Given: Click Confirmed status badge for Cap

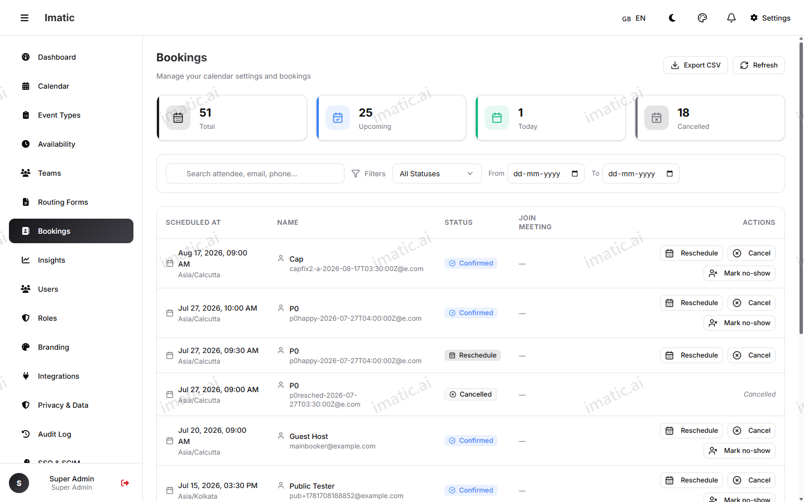Looking at the screenshot, I should [x=471, y=263].
